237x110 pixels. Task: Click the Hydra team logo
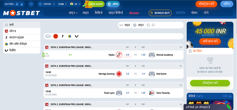119,55
